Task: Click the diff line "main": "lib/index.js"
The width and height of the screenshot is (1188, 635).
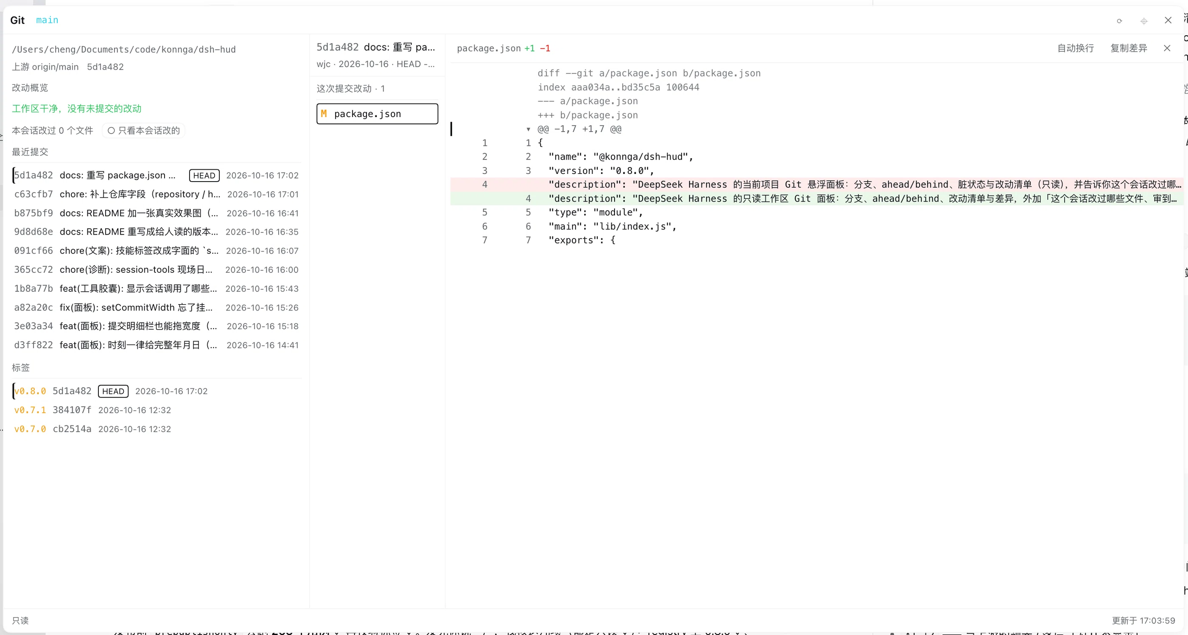Action: click(612, 227)
